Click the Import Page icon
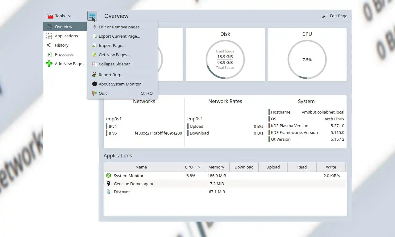The height and width of the screenshot is (237, 395). point(94,45)
